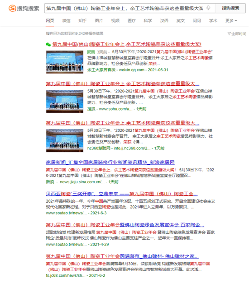Open first result thumbnail from weixin
This screenshot has width=249, height=283.
pos(65,62)
